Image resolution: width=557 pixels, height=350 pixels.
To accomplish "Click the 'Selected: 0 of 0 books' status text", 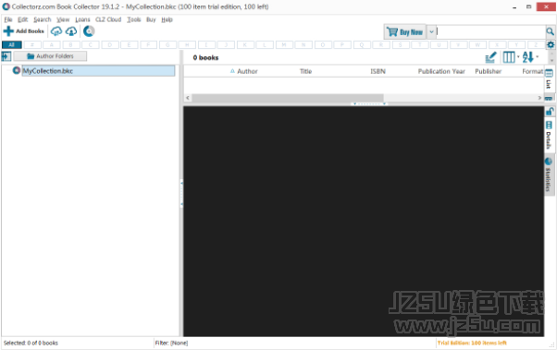I will coord(31,343).
